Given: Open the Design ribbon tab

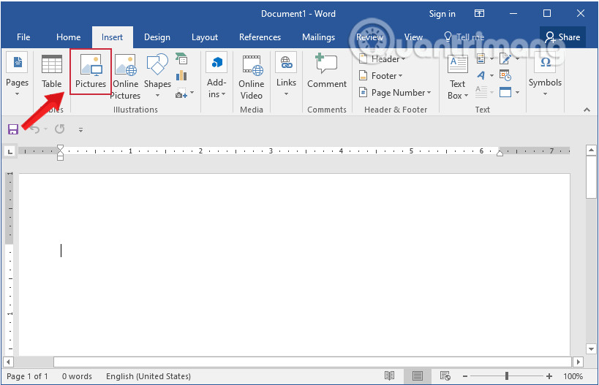Looking at the screenshot, I should pos(157,37).
